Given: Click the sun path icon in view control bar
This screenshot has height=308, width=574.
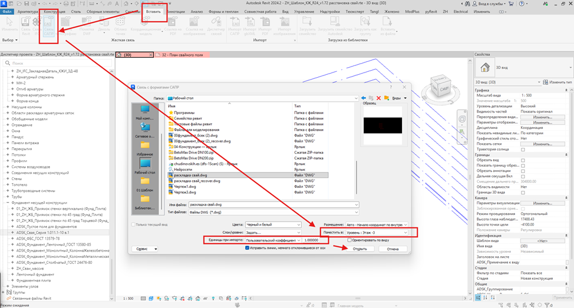Looking at the screenshot, I should [x=159, y=299].
